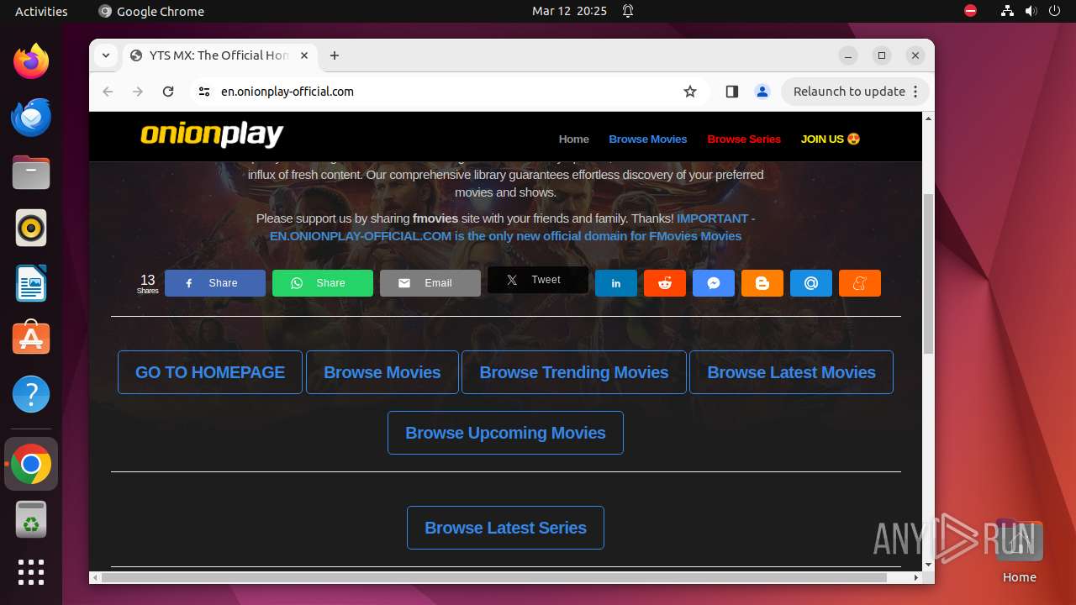Open Activities overview

[41, 11]
